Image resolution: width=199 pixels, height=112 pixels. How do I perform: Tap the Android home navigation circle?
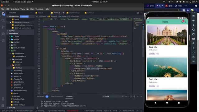tap(167, 103)
